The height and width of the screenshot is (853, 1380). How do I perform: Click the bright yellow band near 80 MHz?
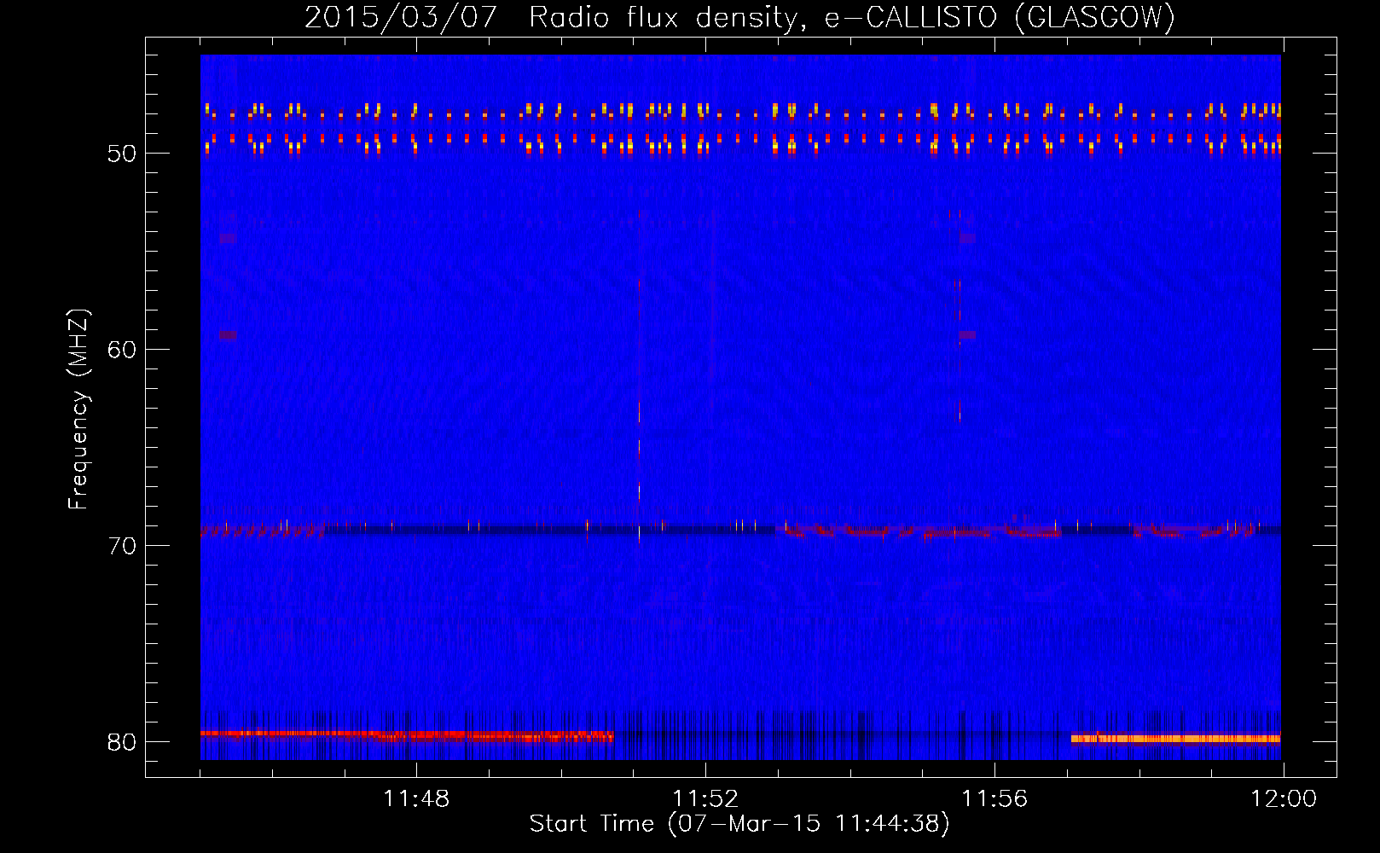click(1176, 739)
